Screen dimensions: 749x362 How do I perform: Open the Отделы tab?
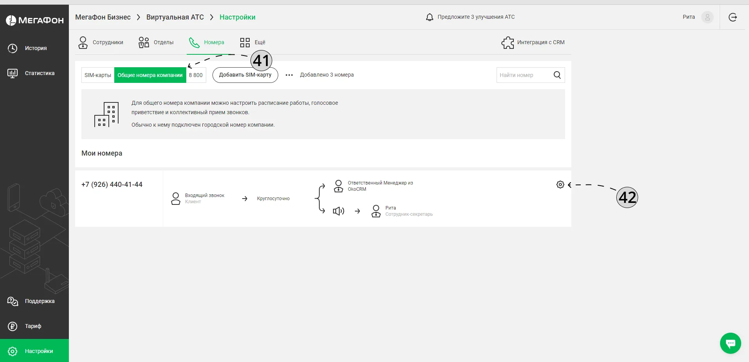point(156,42)
